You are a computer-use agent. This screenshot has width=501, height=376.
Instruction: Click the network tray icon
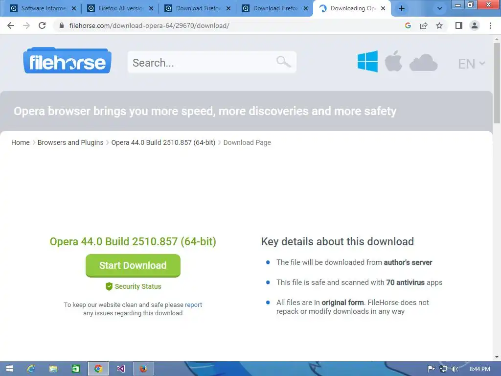click(x=443, y=369)
